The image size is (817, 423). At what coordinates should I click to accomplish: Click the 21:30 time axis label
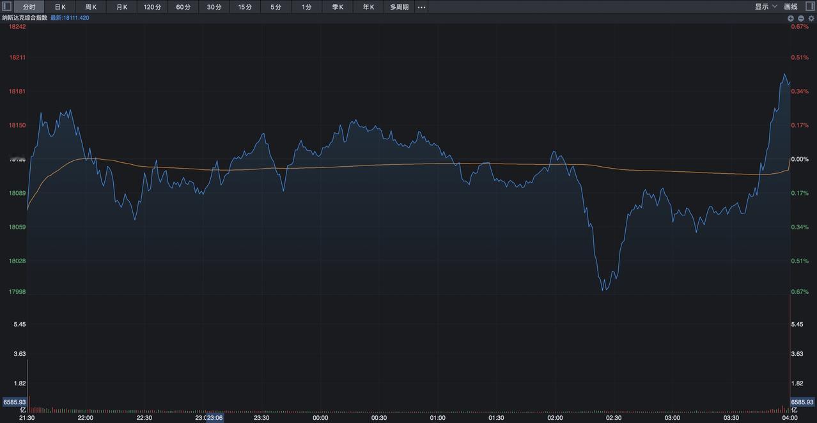point(27,418)
